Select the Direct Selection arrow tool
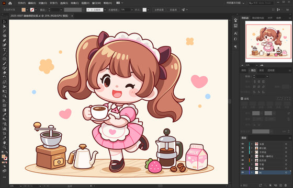This screenshot has width=293, height=188. click(x=4, y=26)
